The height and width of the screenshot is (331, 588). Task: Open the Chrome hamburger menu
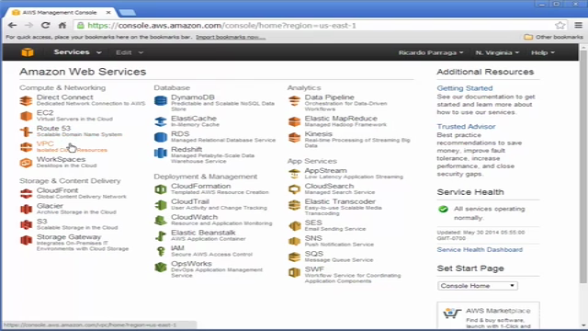(x=578, y=25)
